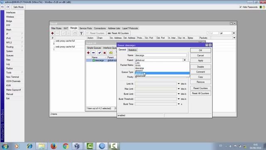This screenshot has height=150, width=266.
Task: Open the Firewall column chooser dropdown arrow
Action: pos(234,38)
